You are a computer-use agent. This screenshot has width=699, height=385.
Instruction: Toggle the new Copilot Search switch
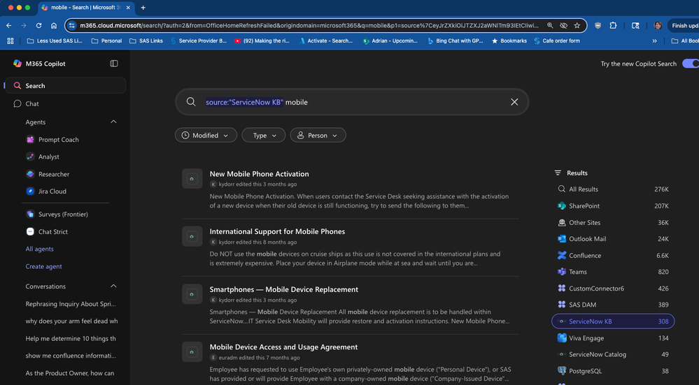(x=691, y=64)
